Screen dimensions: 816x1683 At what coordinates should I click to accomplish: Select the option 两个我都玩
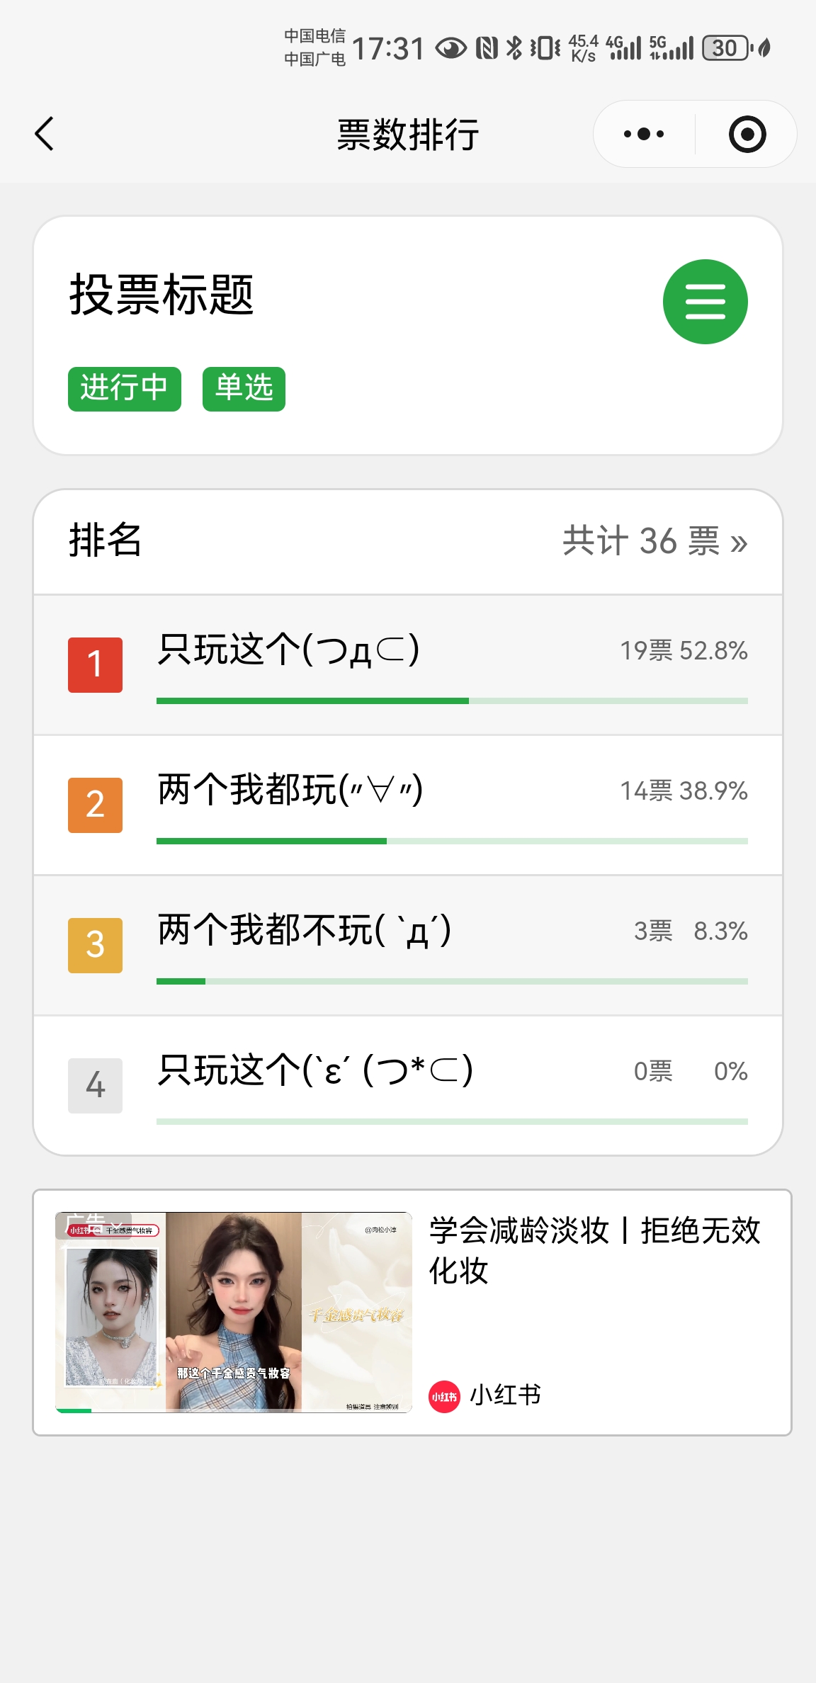290,790
